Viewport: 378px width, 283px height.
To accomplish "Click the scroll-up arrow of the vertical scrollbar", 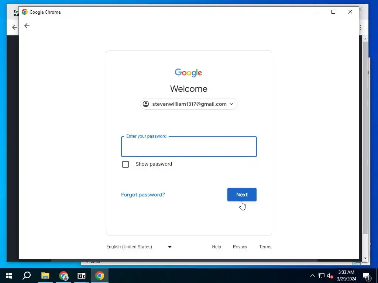I will pos(365,38).
